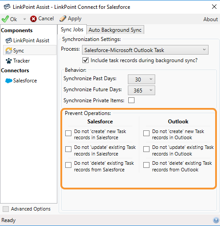Click the pencil Apply icon
Image resolution: width=220 pixels, height=226 pixels.
pyautogui.click(x=63, y=19)
